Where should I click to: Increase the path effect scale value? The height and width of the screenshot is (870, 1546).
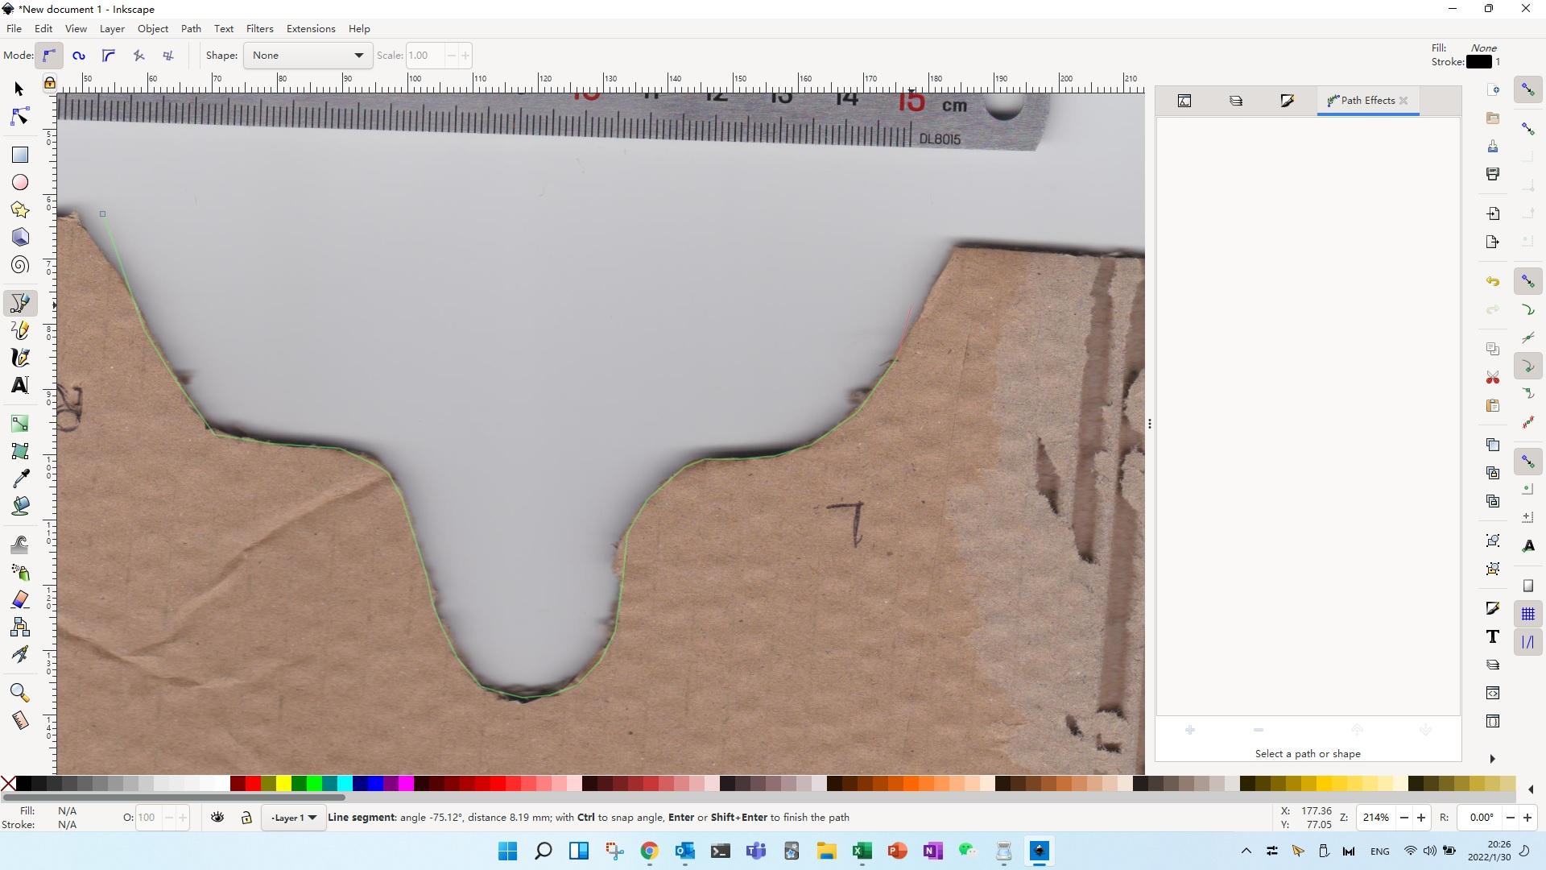click(x=465, y=56)
